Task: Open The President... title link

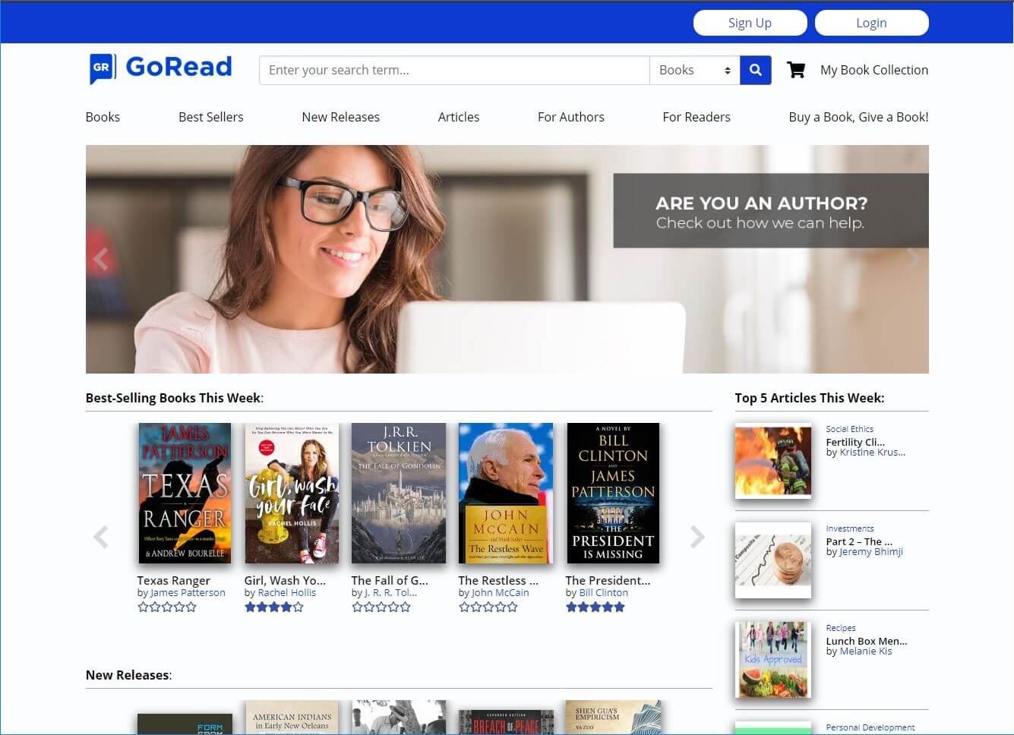Action: coord(608,580)
